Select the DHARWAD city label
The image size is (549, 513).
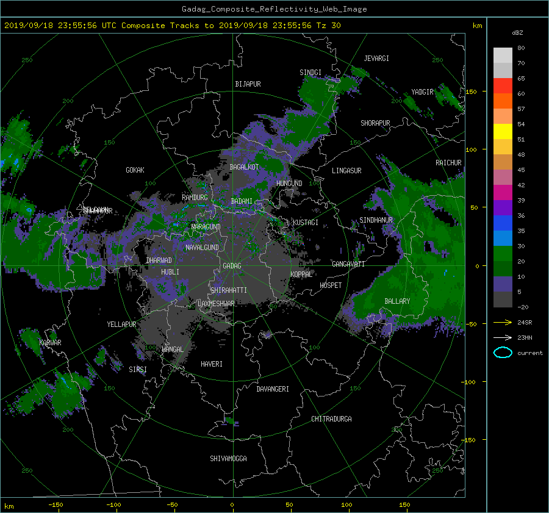click(x=159, y=260)
